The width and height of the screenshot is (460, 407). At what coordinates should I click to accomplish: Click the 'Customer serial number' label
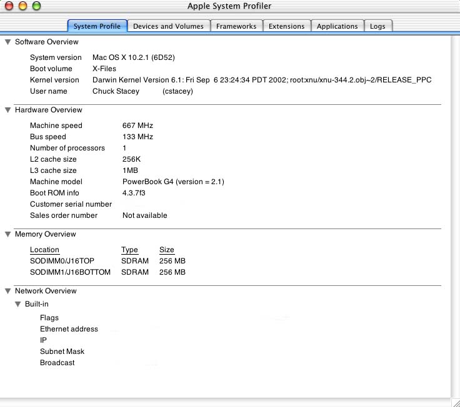(71, 204)
